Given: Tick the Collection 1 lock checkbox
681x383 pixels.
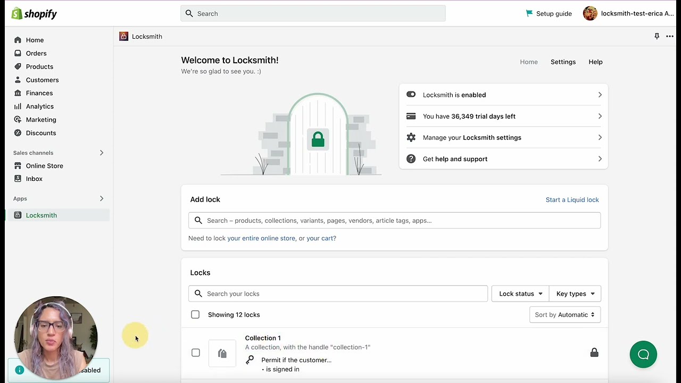Looking at the screenshot, I should (x=196, y=353).
